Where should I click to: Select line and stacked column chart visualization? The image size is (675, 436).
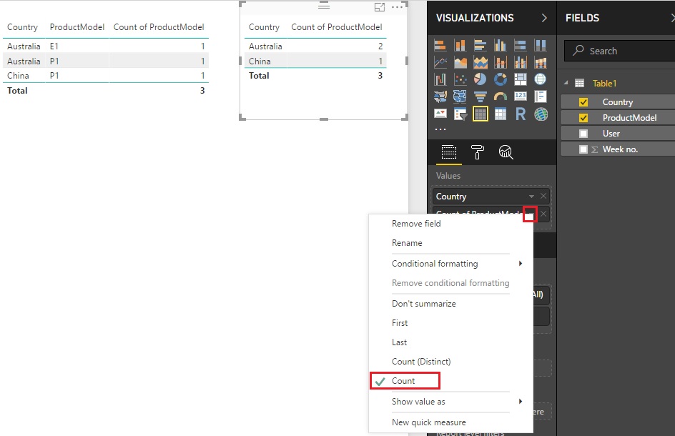(x=501, y=62)
